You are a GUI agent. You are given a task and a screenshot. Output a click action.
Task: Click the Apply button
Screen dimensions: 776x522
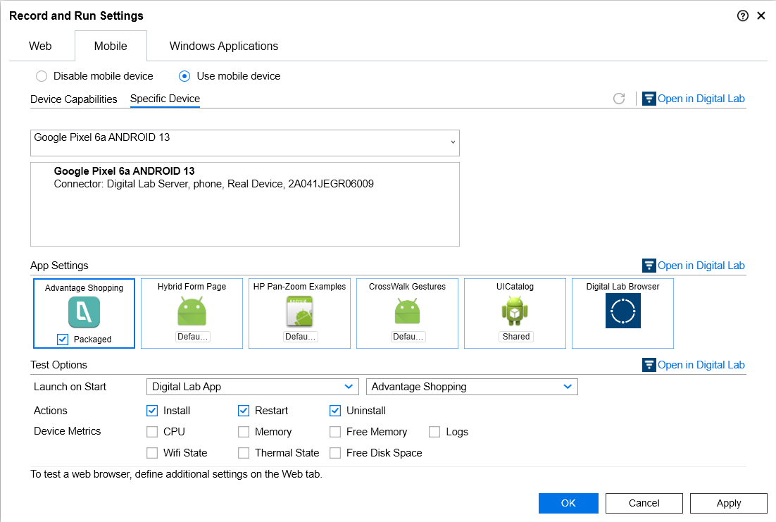[x=728, y=503]
